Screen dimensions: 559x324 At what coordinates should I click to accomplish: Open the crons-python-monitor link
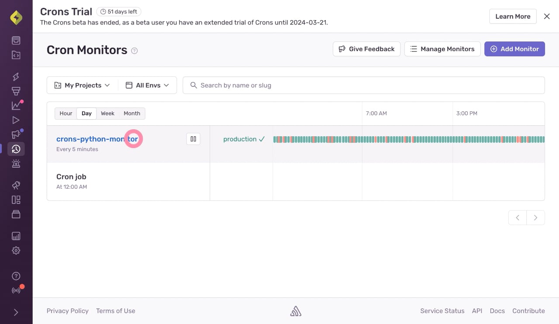pos(97,139)
